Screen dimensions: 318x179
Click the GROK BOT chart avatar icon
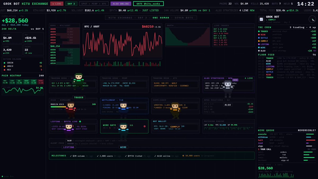[261, 19]
